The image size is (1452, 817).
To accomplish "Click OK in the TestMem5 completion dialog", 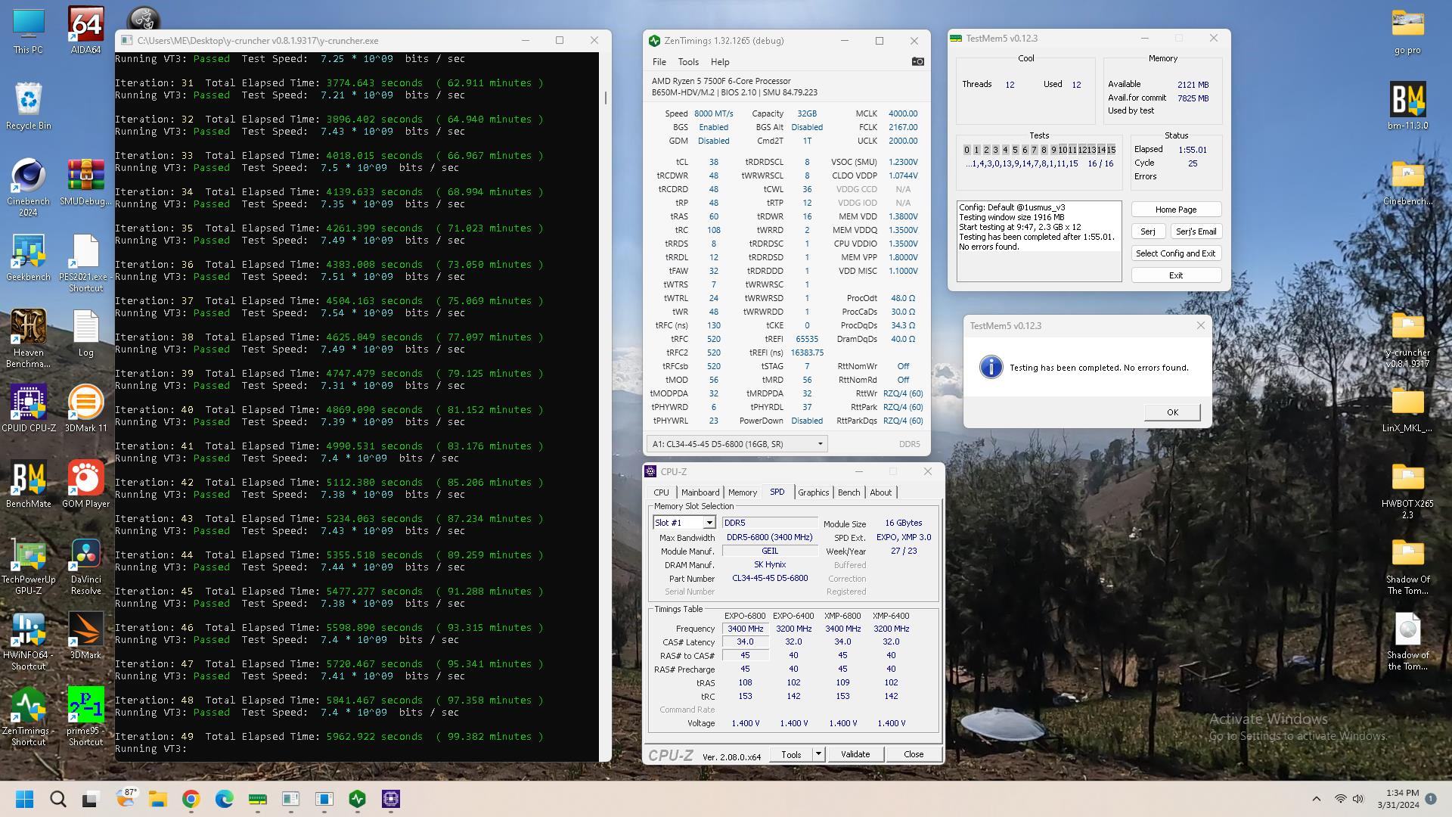I will [x=1172, y=412].
